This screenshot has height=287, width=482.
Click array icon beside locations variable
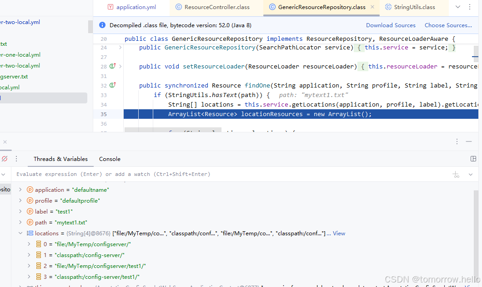30,233
